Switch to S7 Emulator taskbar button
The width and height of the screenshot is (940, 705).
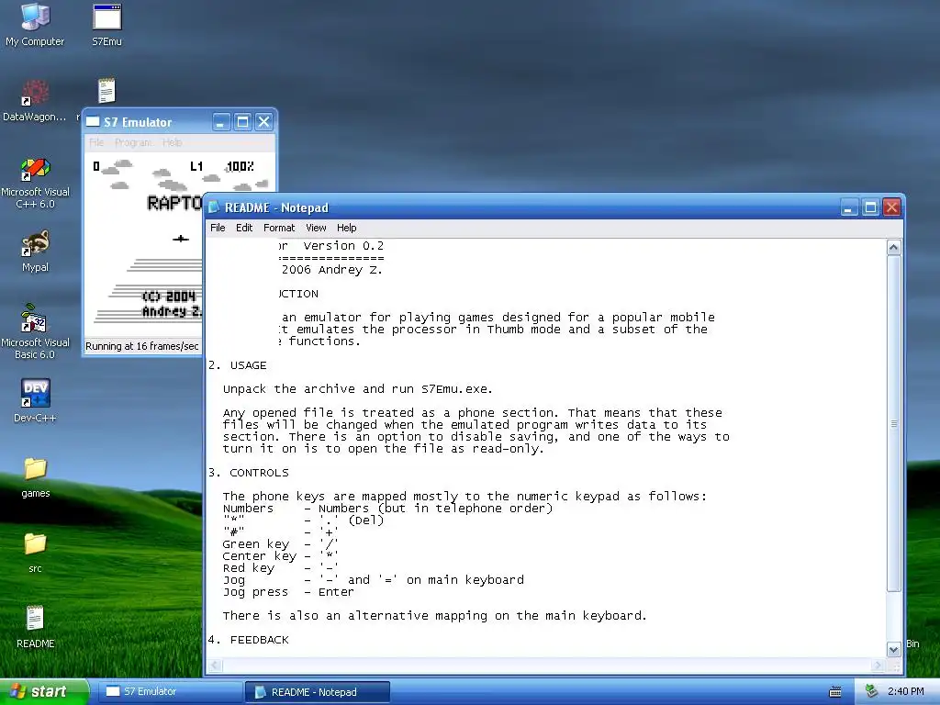(170, 692)
